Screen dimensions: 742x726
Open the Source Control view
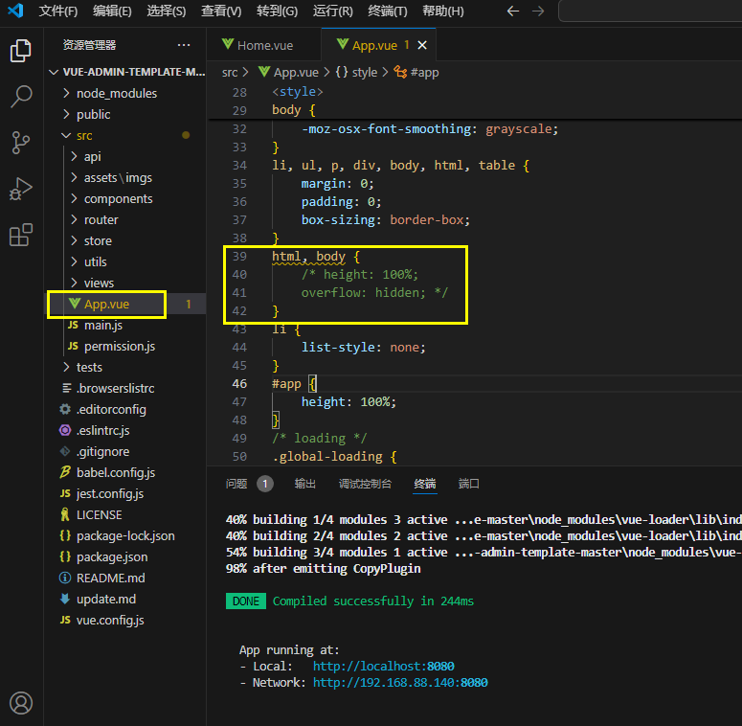21,143
